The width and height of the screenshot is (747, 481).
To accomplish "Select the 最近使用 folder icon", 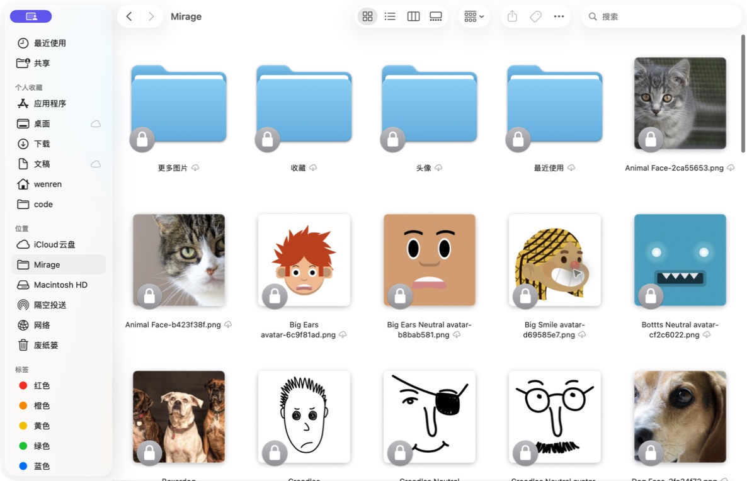I will [554, 104].
